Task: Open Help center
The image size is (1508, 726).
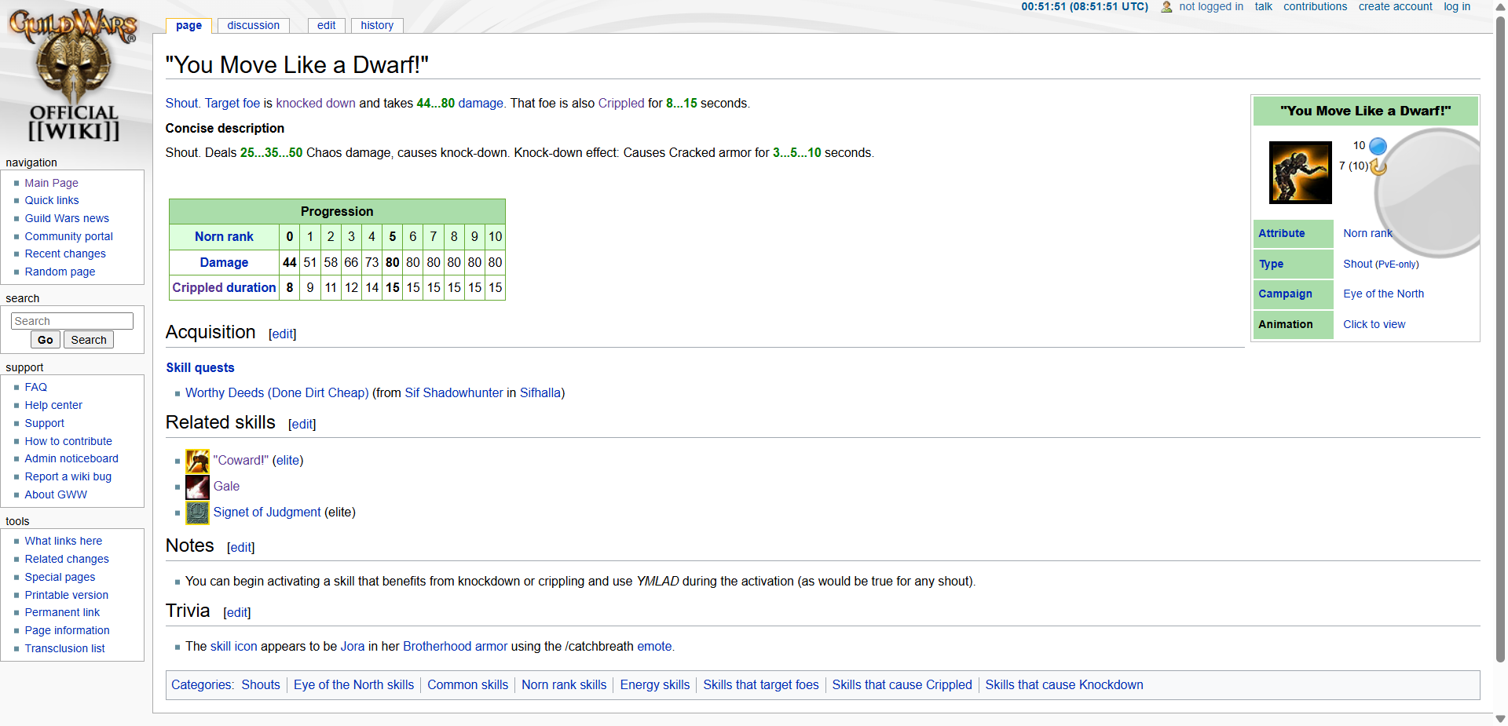Action: click(x=53, y=405)
